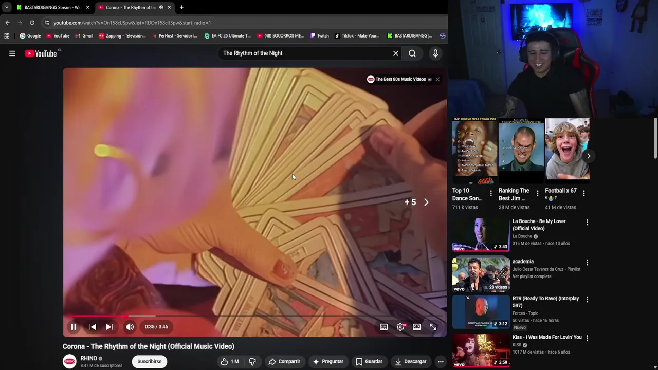658x370 pixels.
Task: Open options for Ranking The Best Jim short
Action: (x=538, y=194)
